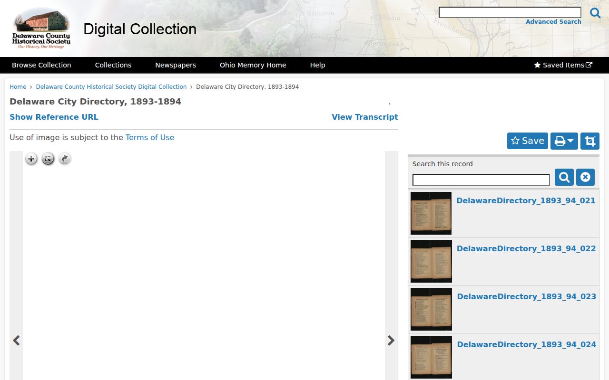Click View Transcript link
The height and width of the screenshot is (380, 609).
[x=365, y=117]
